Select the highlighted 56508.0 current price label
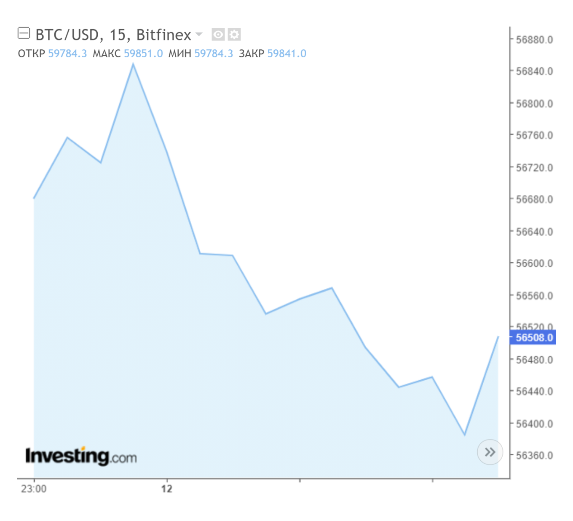The image size is (573, 521). pyautogui.click(x=533, y=338)
